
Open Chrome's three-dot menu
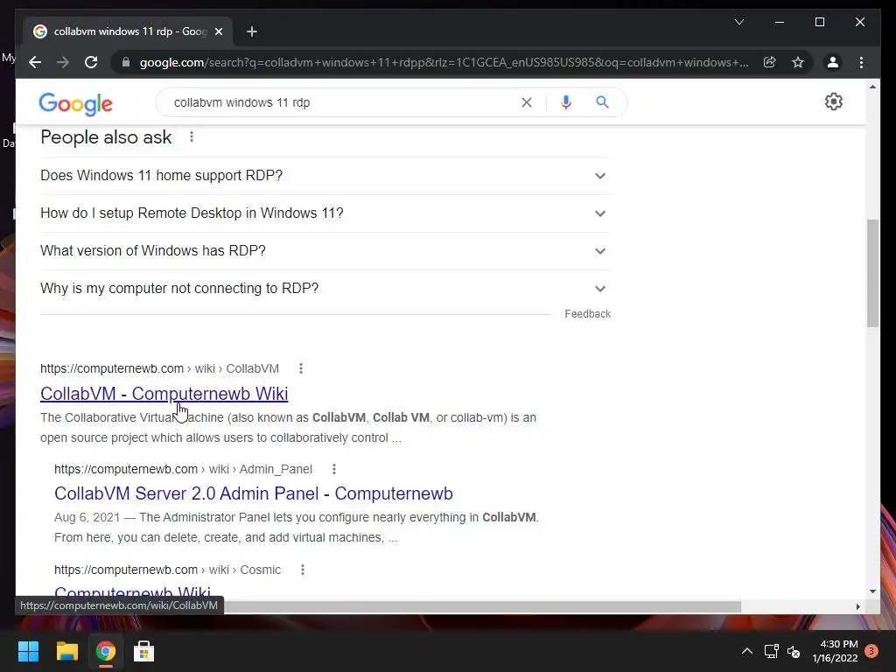(861, 62)
